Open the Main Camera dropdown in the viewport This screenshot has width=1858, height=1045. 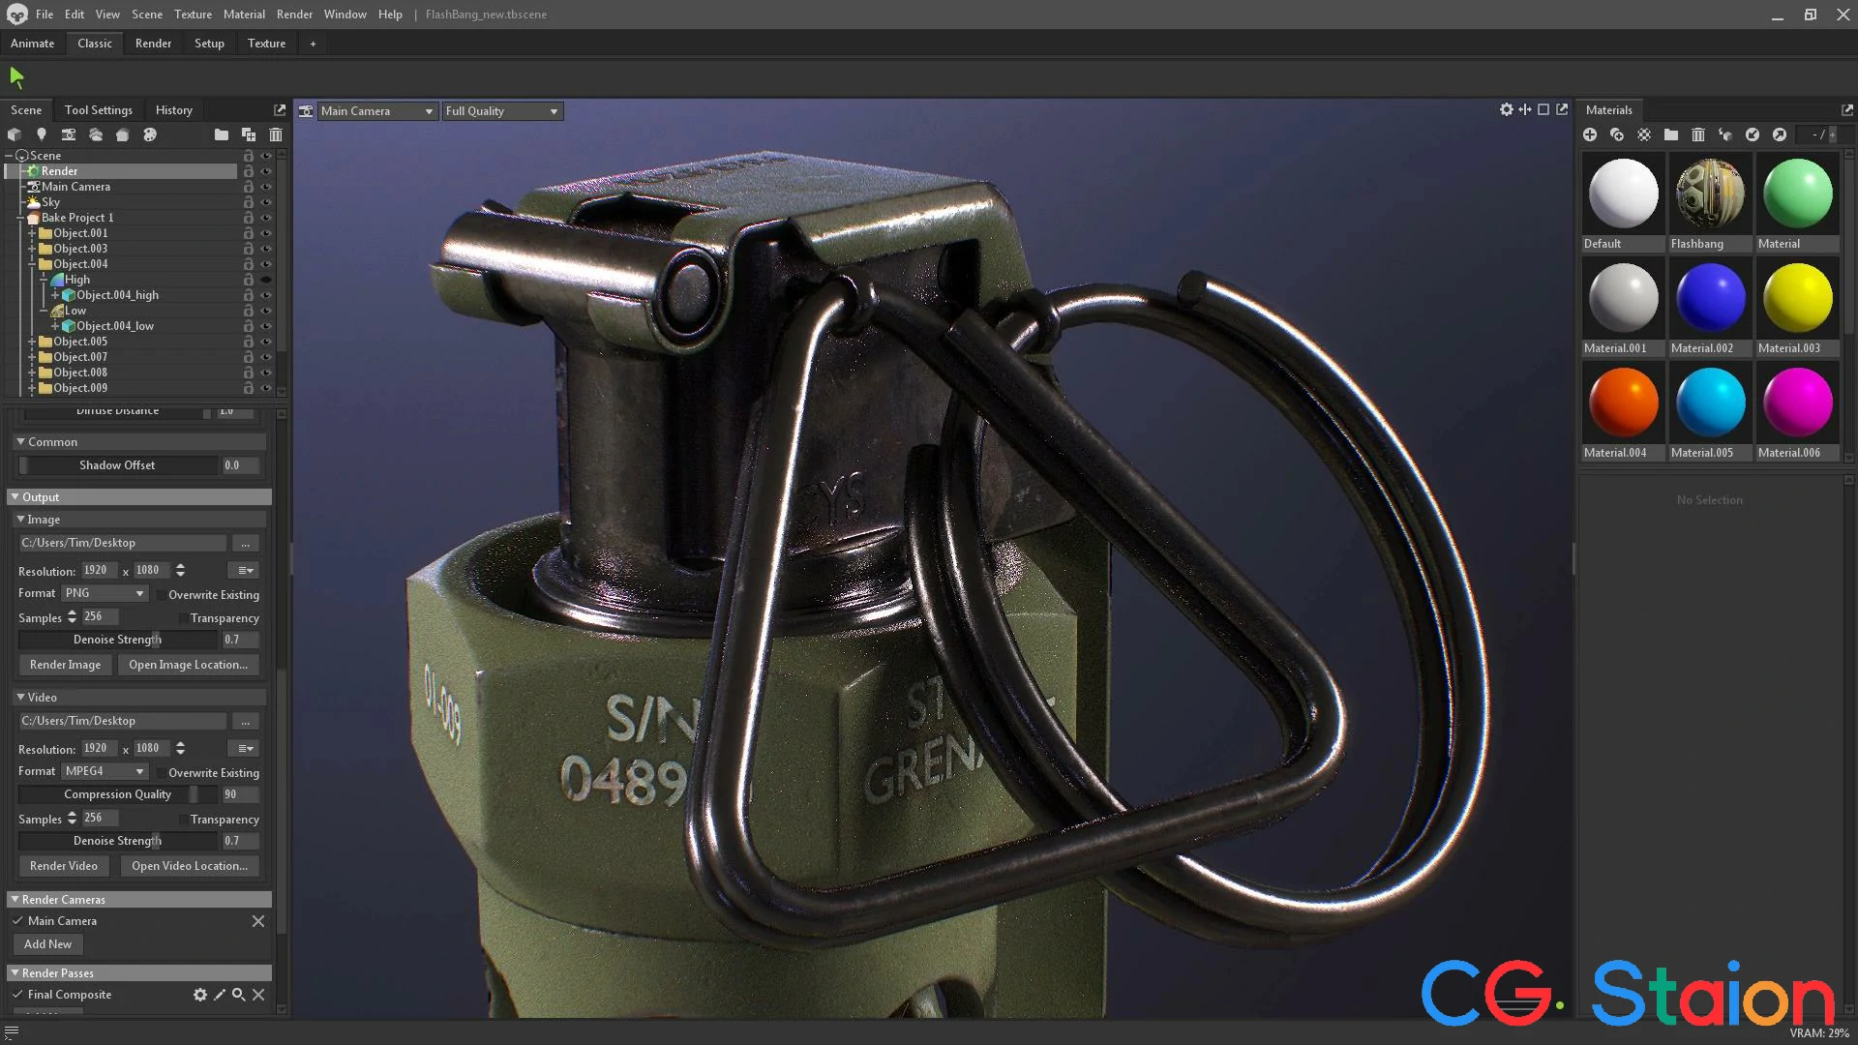tap(376, 110)
